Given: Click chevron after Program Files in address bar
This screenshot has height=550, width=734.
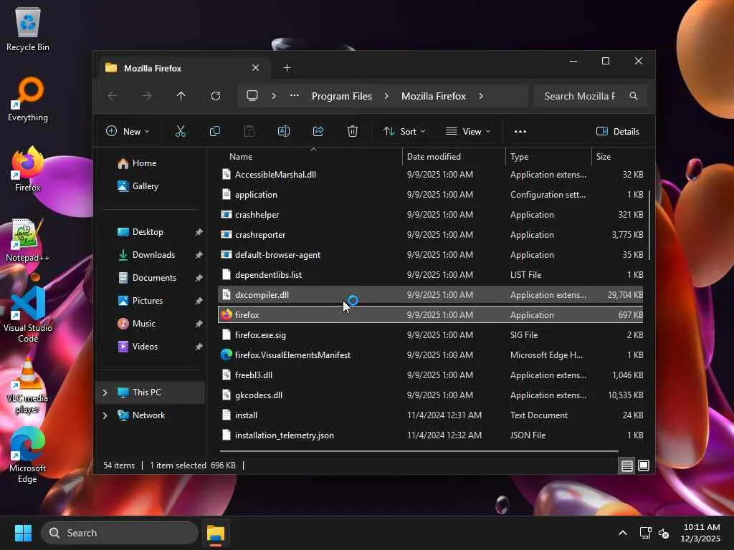Looking at the screenshot, I should pos(386,96).
